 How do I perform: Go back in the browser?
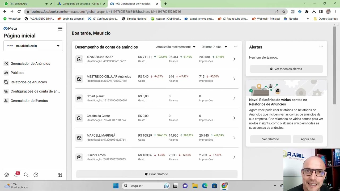point(5,11)
